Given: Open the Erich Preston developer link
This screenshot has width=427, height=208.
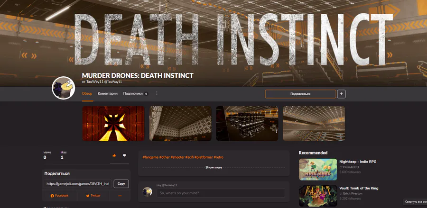Looking at the screenshot, I should click(353, 194).
